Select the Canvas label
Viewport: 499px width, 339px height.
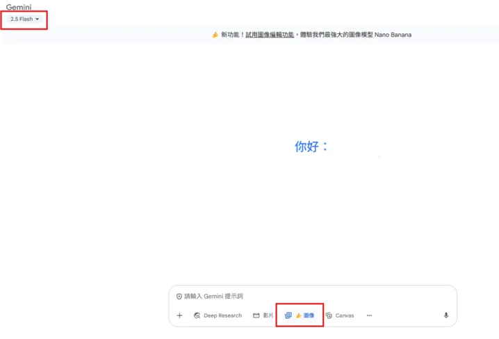click(x=345, y=315)
